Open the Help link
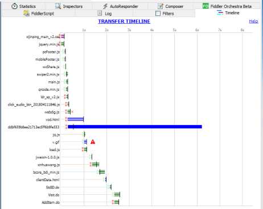The width and height of the screenshot is (263, 209). pos(253,21)
